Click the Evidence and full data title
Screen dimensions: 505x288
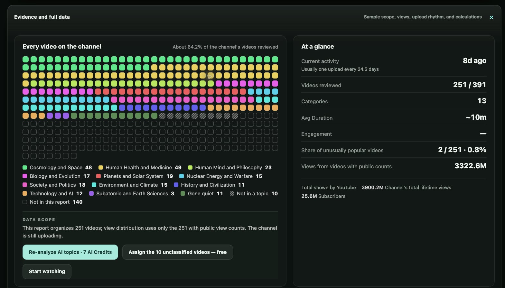coord(42,17)
